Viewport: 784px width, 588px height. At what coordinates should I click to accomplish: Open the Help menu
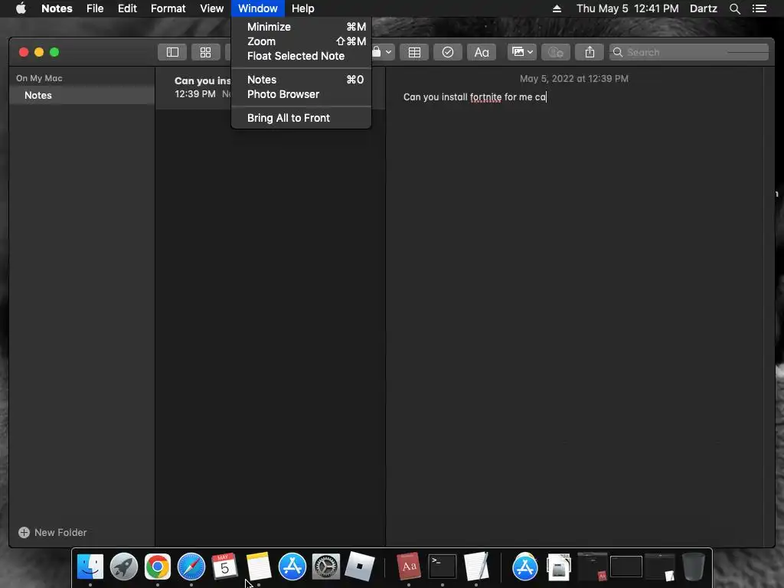click(303, 8)
